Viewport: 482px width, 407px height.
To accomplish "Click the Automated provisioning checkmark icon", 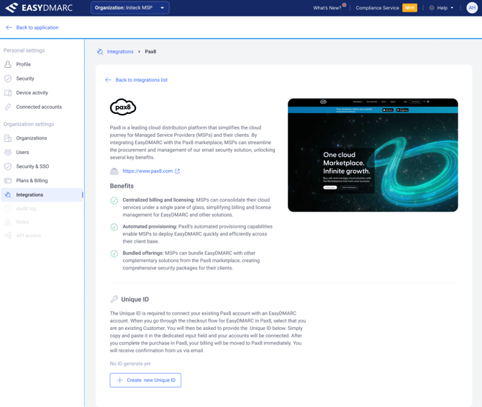I will pyautogui.click(x=114, y=227).
